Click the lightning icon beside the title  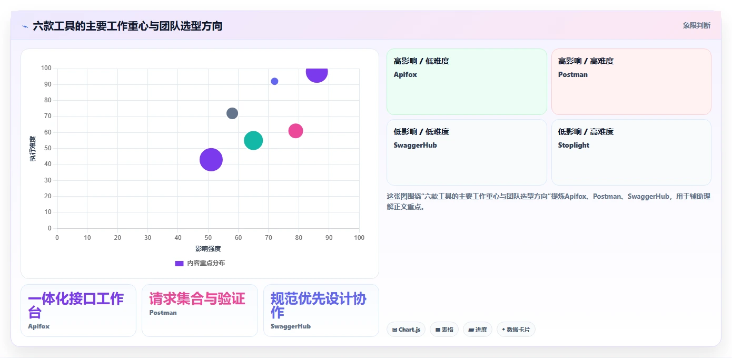[25, 26]
